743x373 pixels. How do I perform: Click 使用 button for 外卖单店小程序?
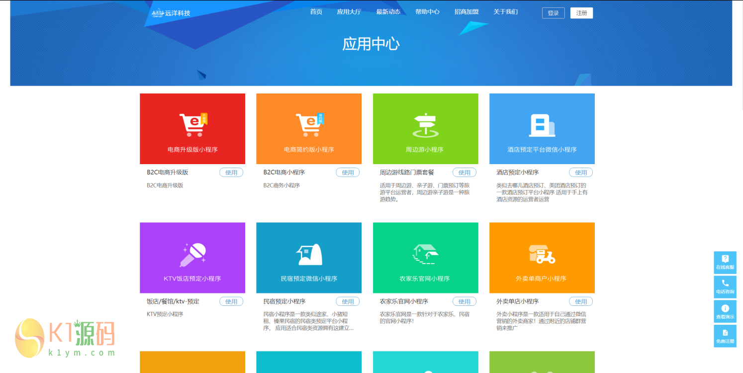pyautogui.click(x=581, y=301)
